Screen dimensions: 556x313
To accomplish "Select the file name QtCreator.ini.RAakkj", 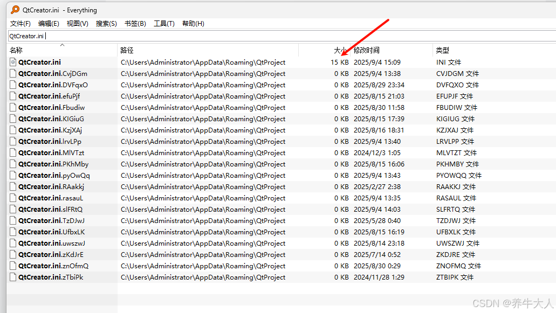I will 51,187.
